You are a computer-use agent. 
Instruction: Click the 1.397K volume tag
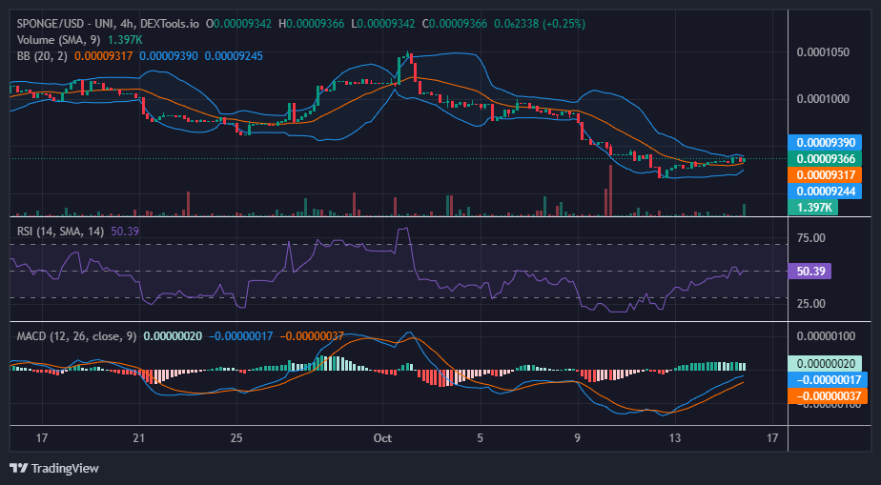813,207
